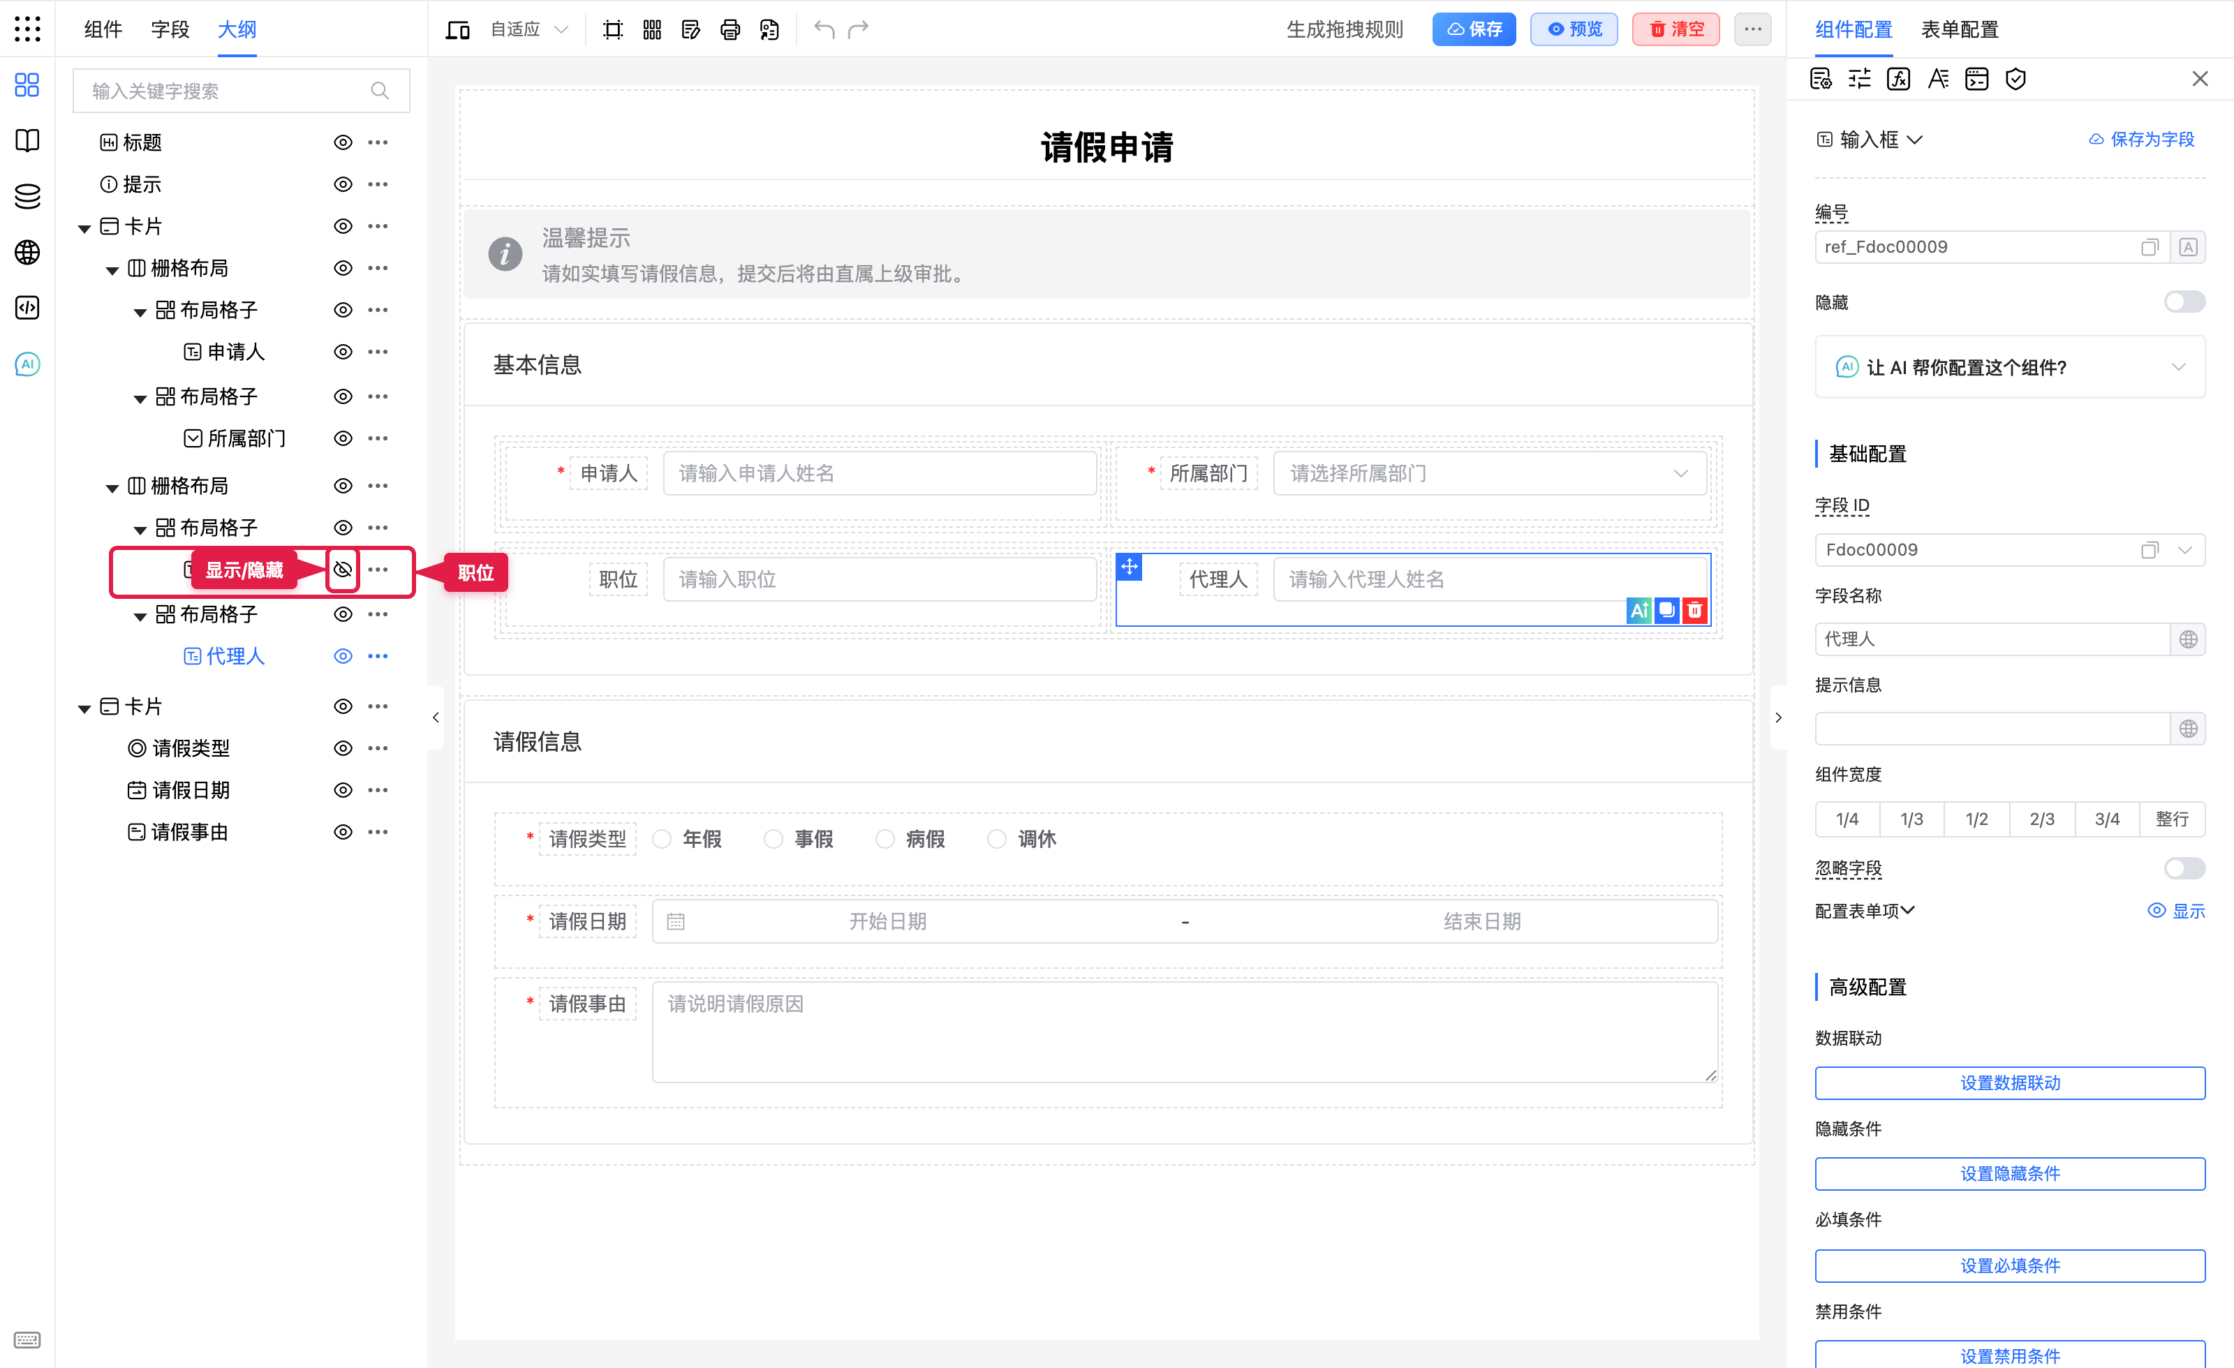Click the 保存为字段 link
The height and width of the screenshot is (1368, 2234).
coord(2142,140)
